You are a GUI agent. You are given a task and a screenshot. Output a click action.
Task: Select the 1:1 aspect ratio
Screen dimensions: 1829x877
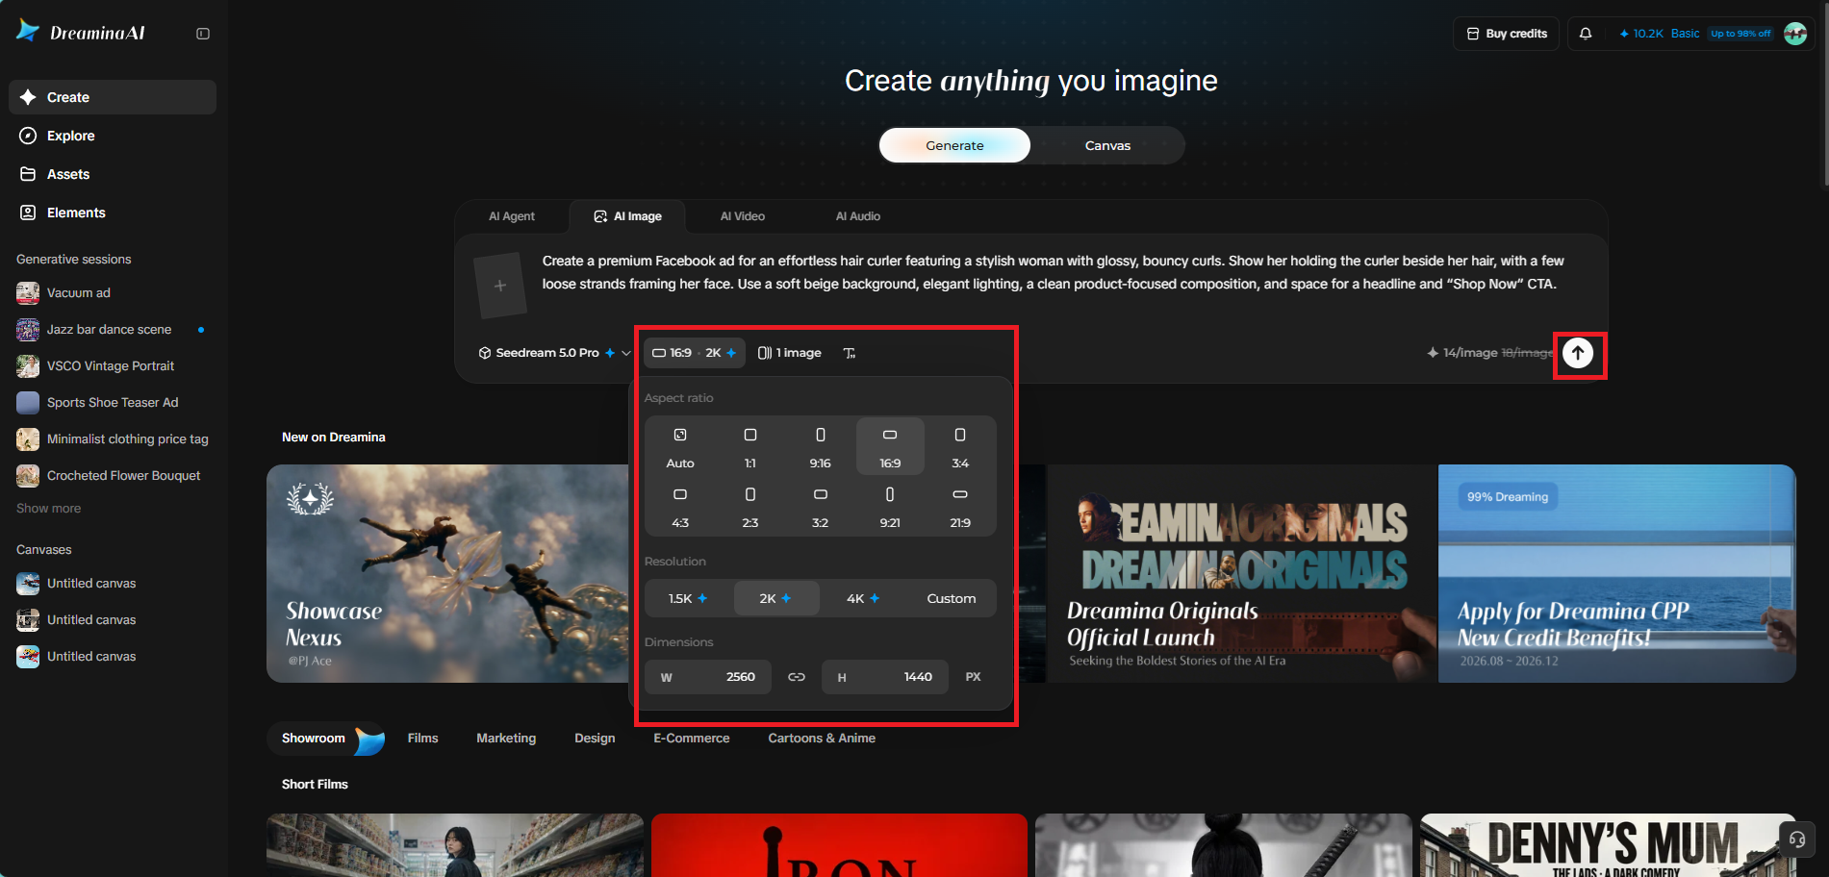tap(750, 447)
